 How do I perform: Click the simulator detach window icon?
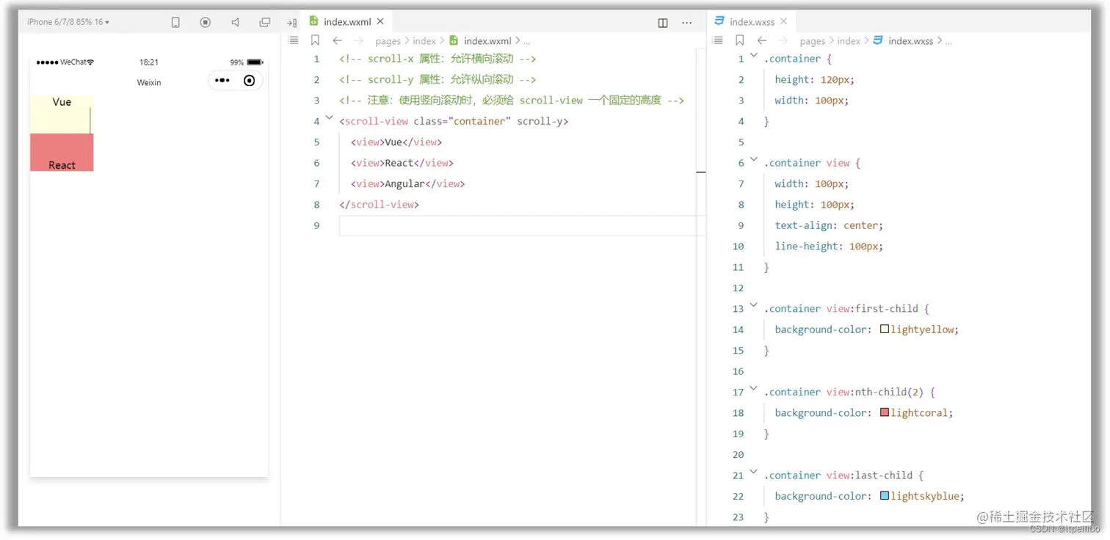[x=265, y=23]
